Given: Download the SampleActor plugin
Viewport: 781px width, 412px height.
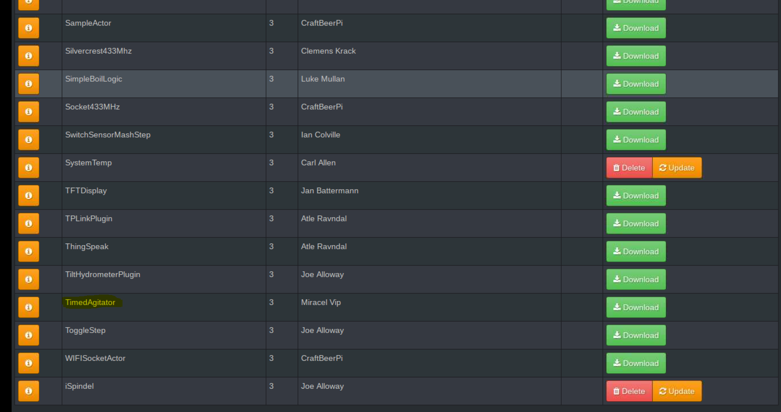Looking at the screenshot, I should 636,28.
